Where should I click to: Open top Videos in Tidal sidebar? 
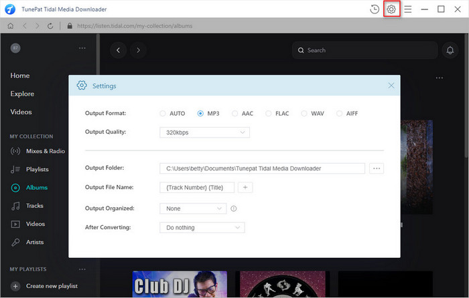(21, 112)
